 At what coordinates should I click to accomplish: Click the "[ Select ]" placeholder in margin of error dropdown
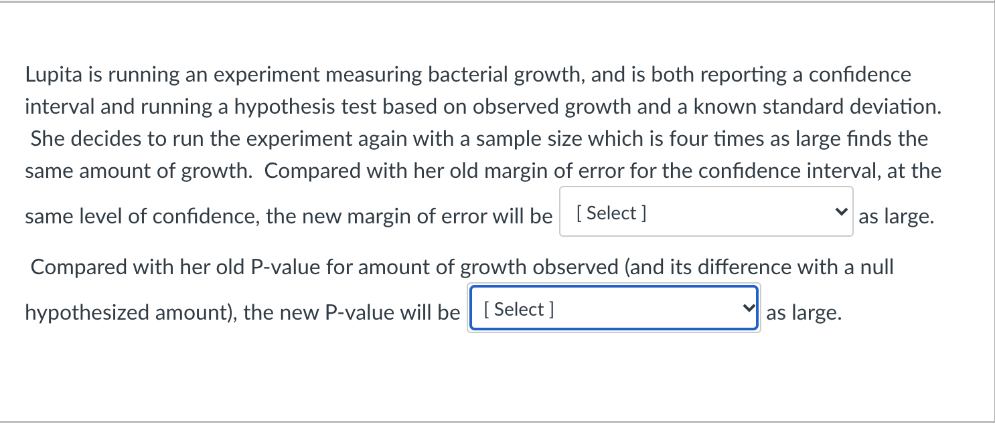[x=611, y=213]
